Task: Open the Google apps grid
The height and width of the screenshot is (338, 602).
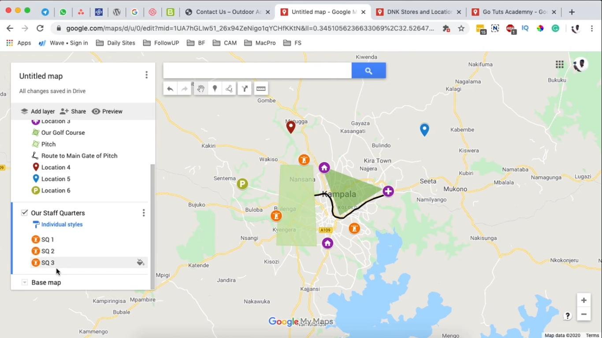Action: (560, 65)
